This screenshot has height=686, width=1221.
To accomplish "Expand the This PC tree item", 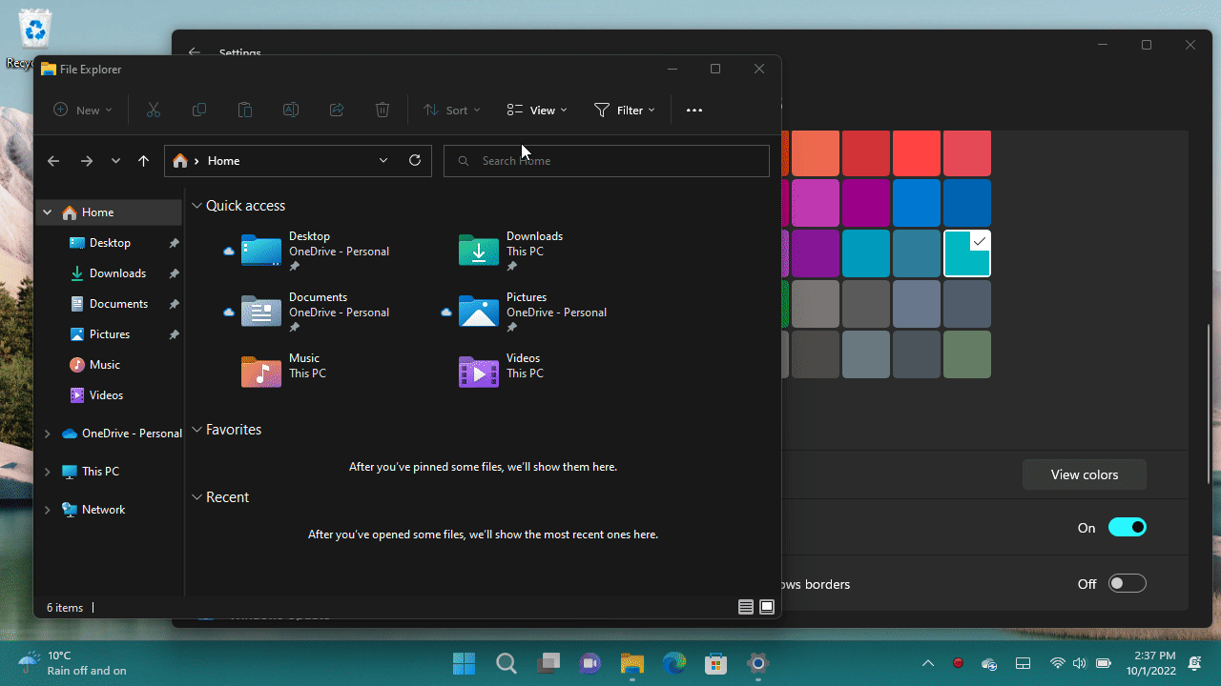I will (x=47, y=471).
